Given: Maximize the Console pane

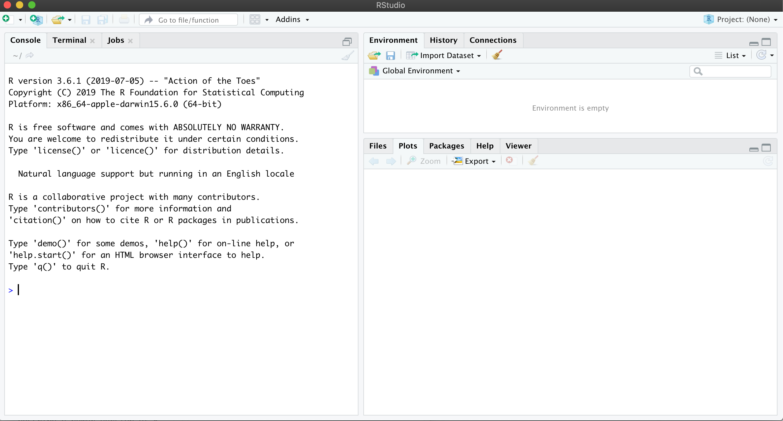Looking at the screenshot, I should (x=347, y=42).
